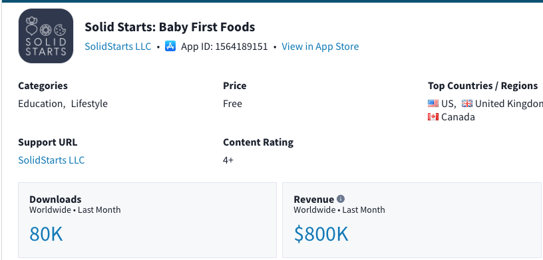Viewport: 543px width, 260px height.
Task: Follow the View in App Store link
Action: pos(320,47)
